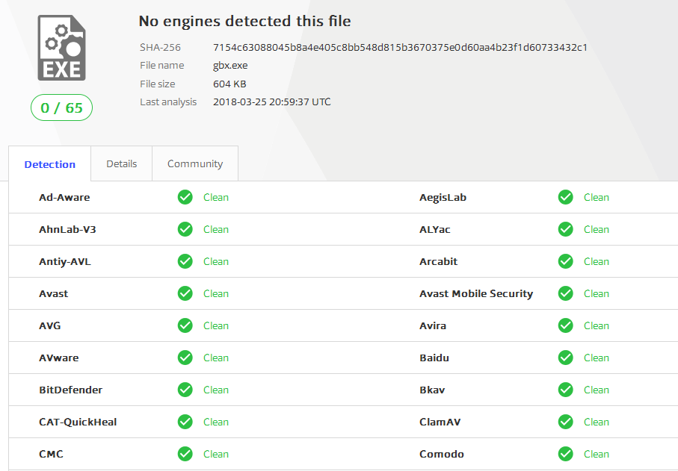The image size is (678, 471).
Task: Click the green check icon for AegisLab
Action: coord(566,197)
